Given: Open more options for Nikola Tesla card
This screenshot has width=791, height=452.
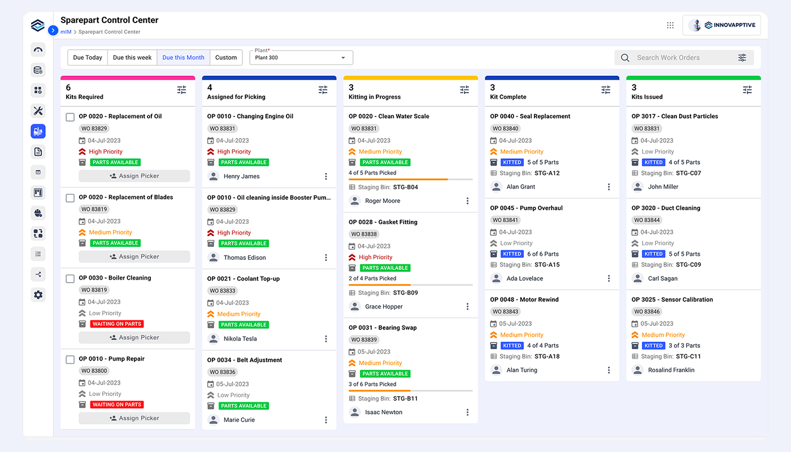Looking at the screenshot, I should [x=326, y=339].
